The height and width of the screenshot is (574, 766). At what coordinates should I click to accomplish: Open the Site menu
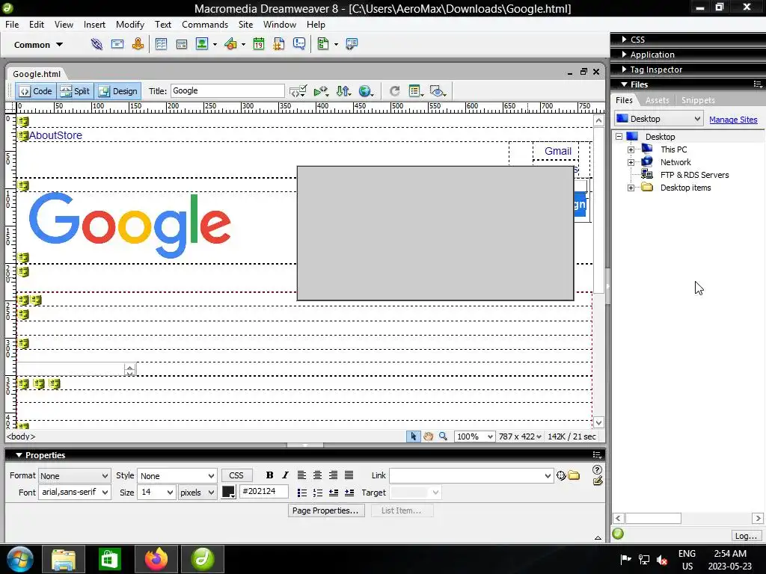click(x=245, y=25)
